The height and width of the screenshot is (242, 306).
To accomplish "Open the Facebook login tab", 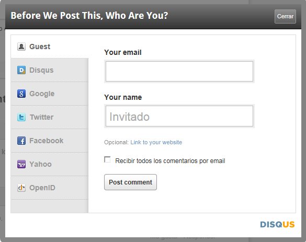I will tap(50, 141).
